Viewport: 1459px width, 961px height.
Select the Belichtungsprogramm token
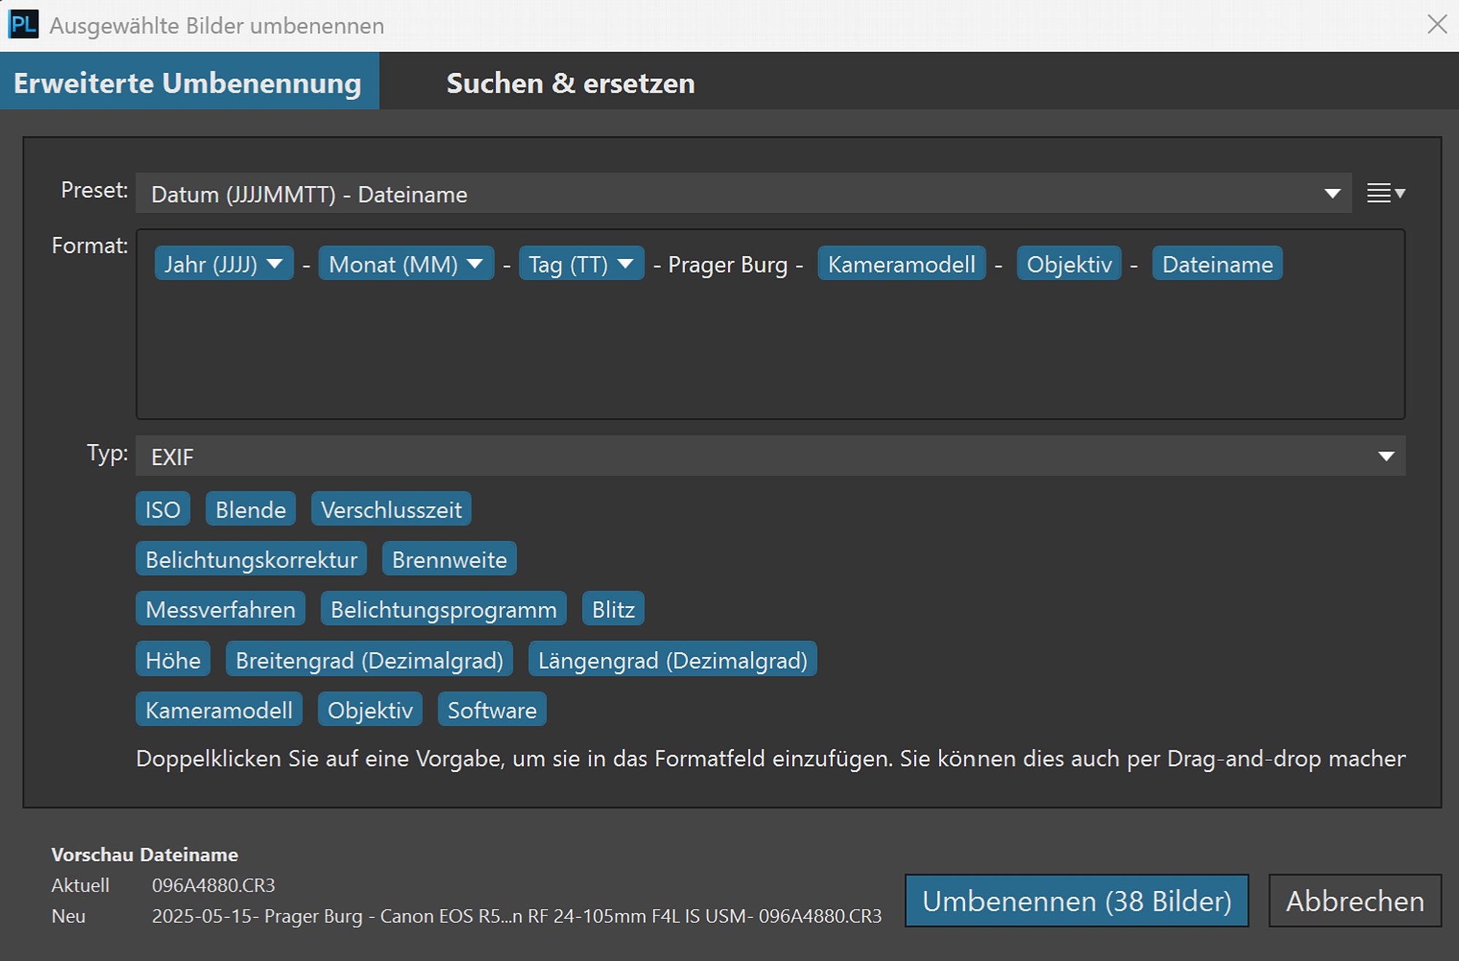[444, 608]
